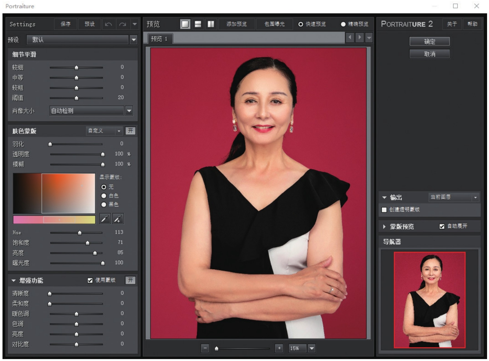Viewport: 489px width, 361px height.
Task: Click the 确定 button to confirm
Action: click(x=429, y=42)
